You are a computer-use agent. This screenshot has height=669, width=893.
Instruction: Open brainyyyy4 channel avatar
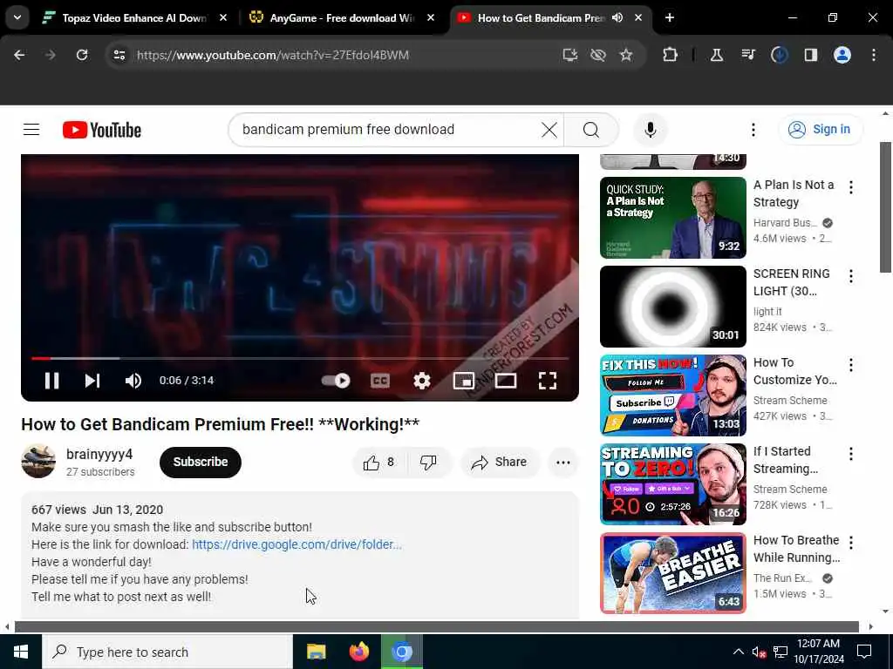point(38,462)
